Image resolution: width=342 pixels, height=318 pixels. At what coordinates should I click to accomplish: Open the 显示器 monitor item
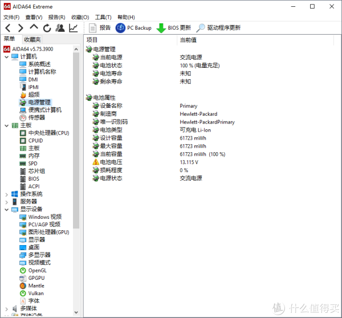[32, 240]
